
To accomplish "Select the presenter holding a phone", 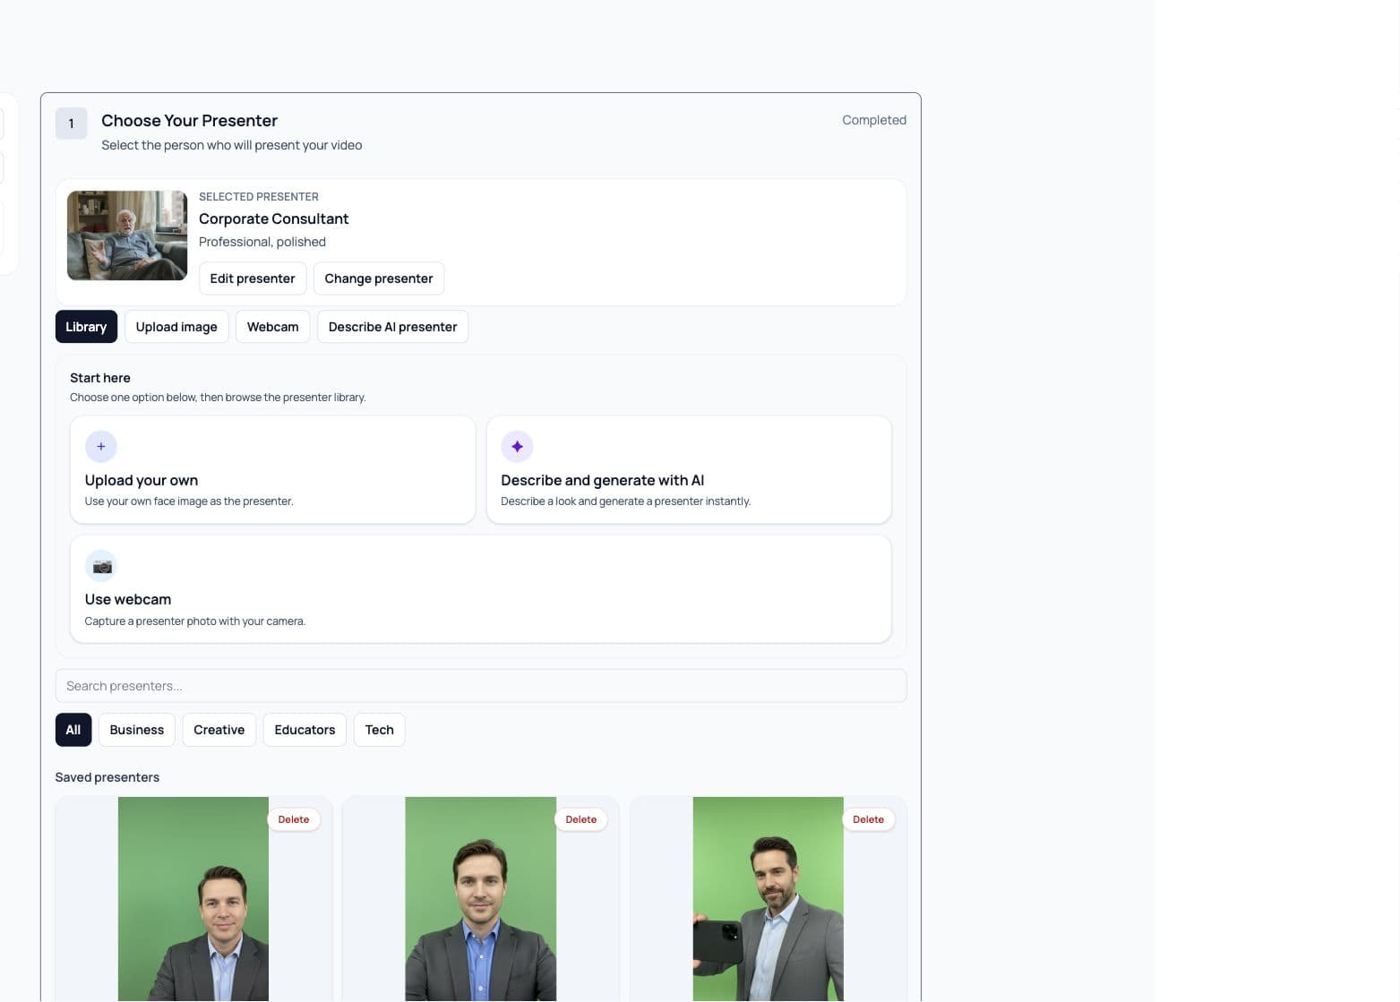I will point(768,899).
